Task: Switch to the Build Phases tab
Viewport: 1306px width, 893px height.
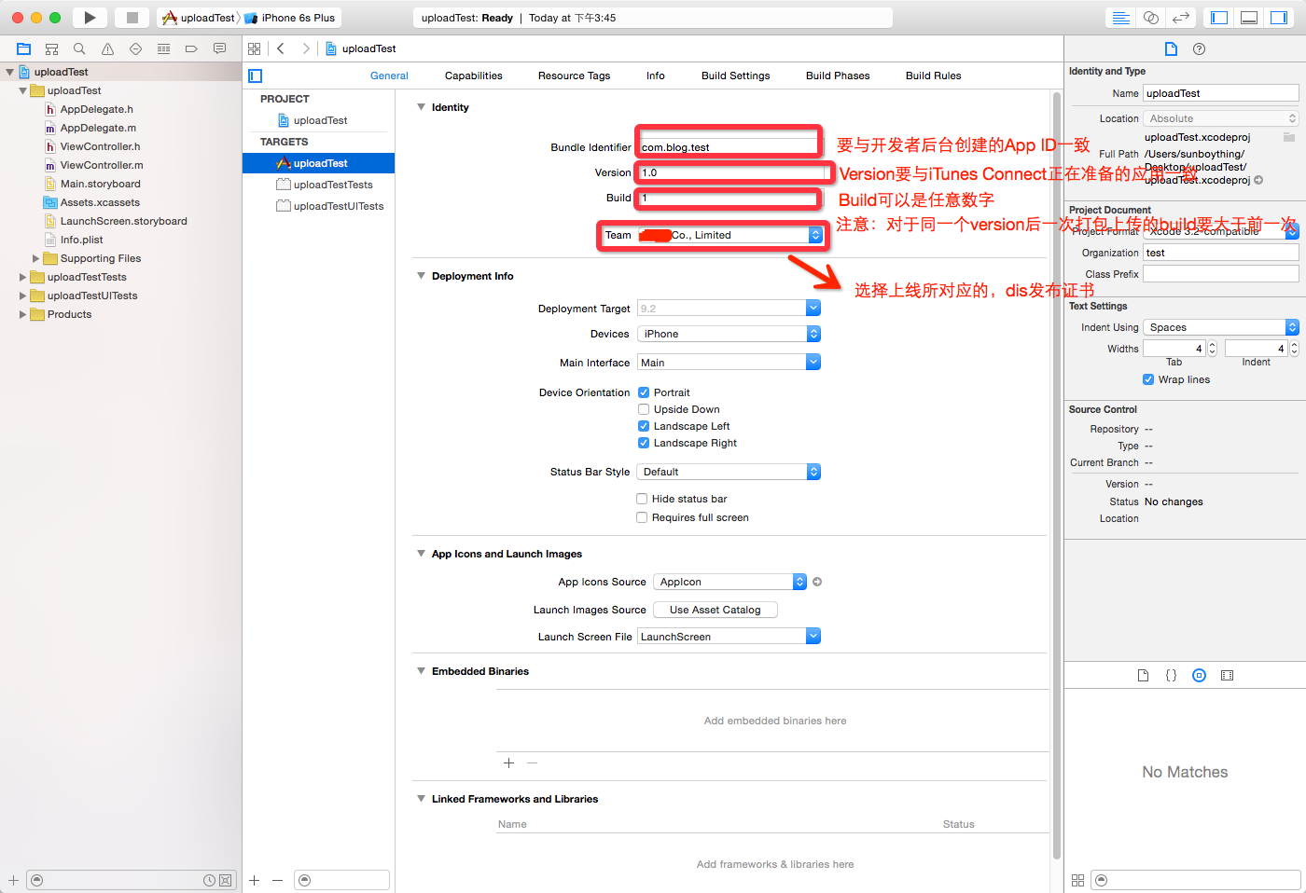Action: [x=838, y=76]
